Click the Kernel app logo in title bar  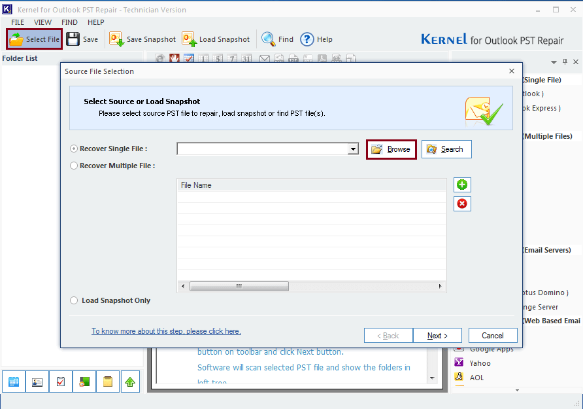coord(7,9)
